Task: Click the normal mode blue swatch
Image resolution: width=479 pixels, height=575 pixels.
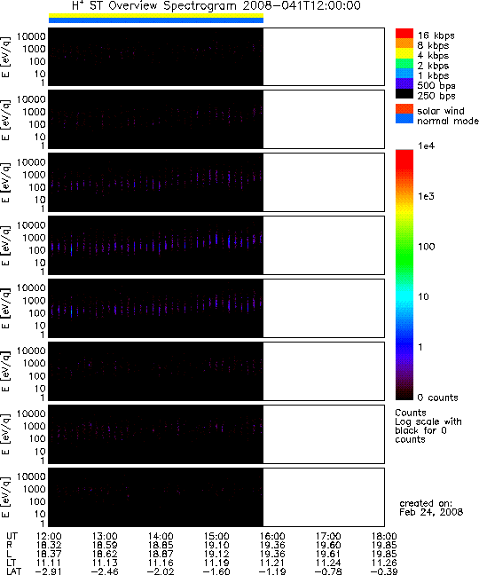Action: [404, 119]
